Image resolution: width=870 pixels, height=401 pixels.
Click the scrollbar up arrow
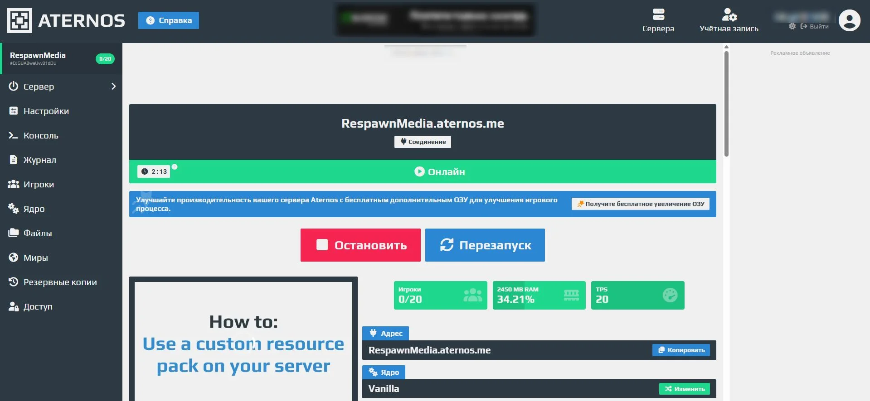click(x=726, y=47)
